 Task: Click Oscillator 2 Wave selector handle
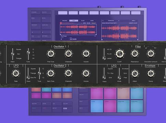click(28, 77)
